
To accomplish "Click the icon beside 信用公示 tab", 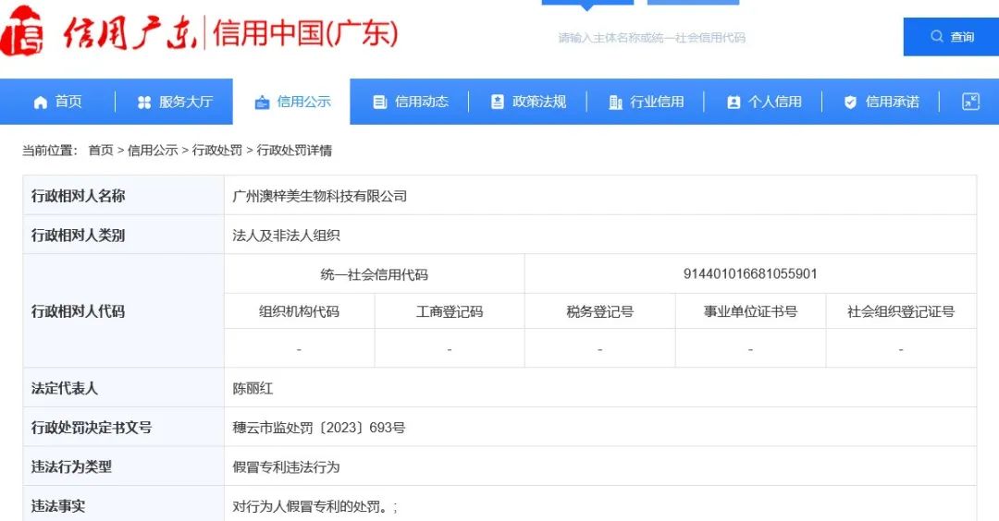I will click(x=262, y=103).
